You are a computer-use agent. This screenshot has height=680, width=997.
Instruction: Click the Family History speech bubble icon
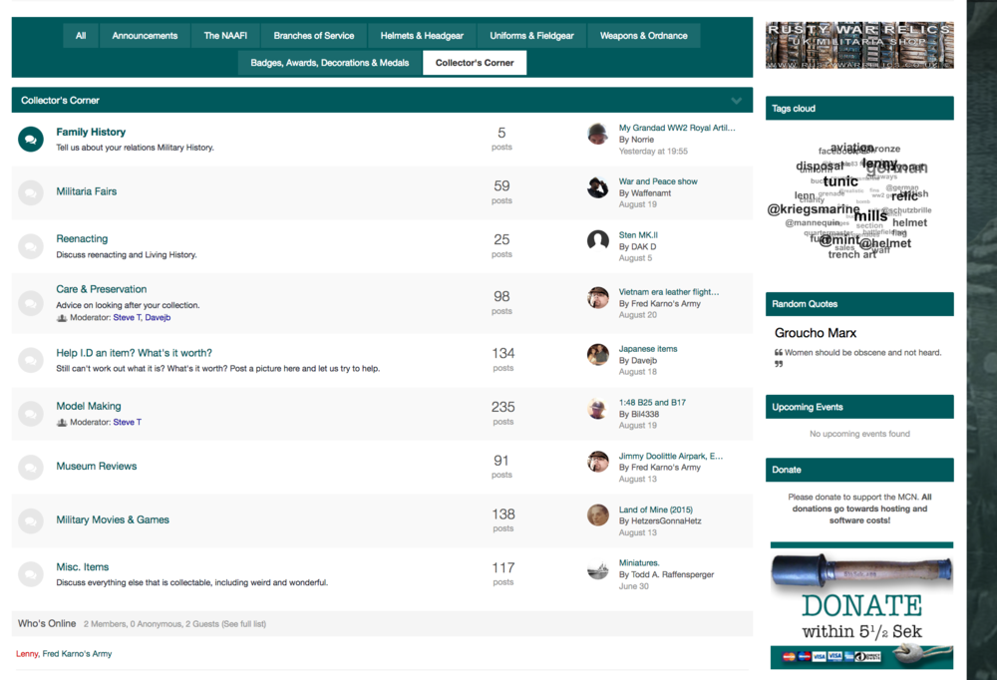[x=30, y=139]
